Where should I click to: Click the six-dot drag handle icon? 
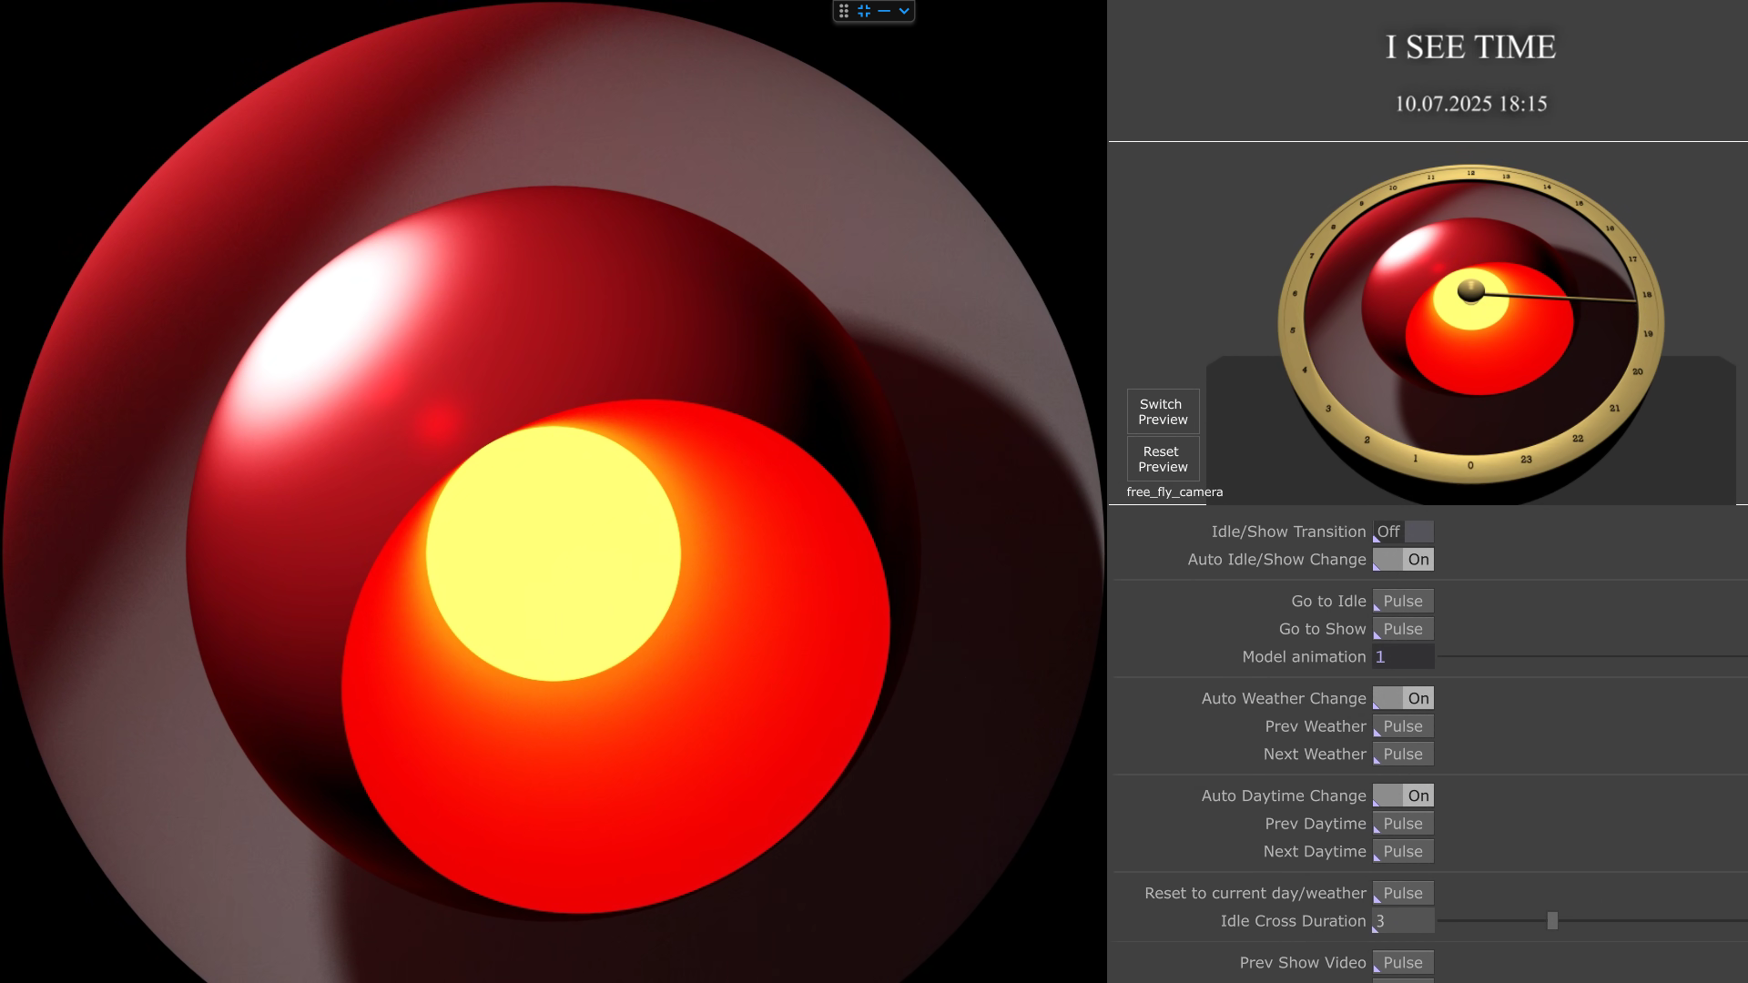844,11
